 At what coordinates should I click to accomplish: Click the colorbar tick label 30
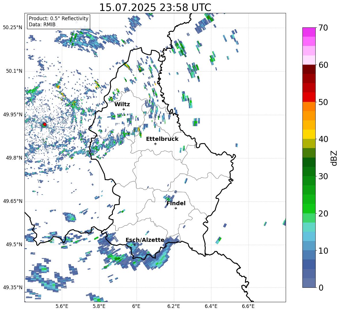point(323,176)
